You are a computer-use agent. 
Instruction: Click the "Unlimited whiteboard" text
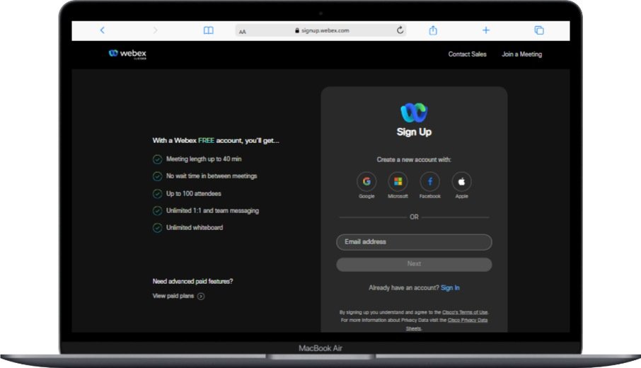coord(194,227)
